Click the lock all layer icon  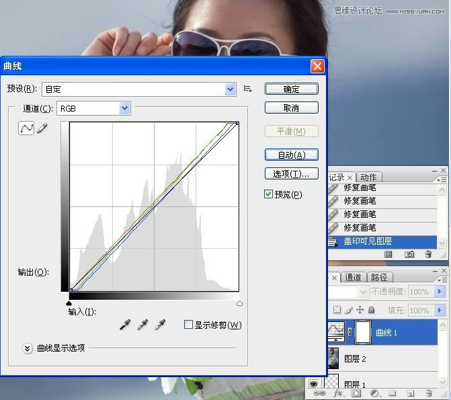[371, 310]
